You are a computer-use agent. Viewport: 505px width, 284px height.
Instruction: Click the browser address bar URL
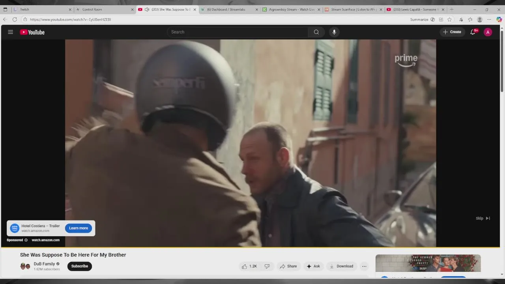70,19
